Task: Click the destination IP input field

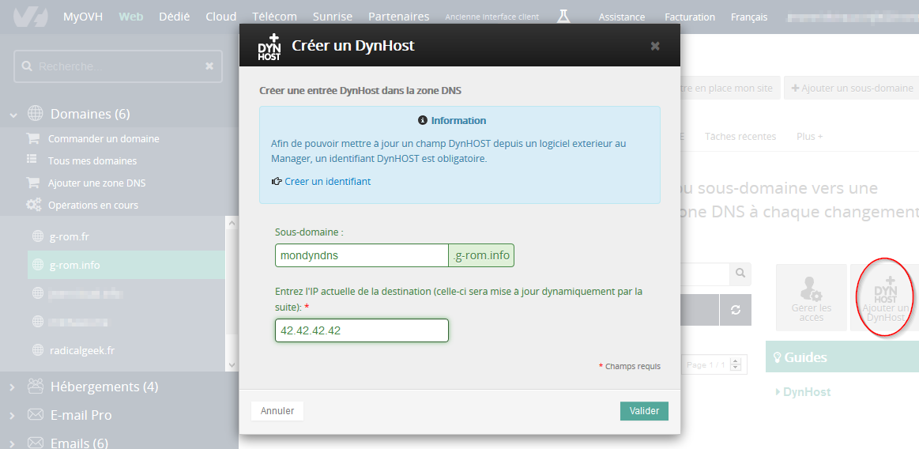Action: [x=362, y=330]
